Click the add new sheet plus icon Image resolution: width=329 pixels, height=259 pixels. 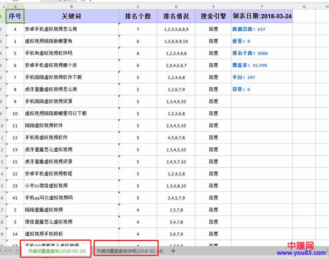[173, 251]
